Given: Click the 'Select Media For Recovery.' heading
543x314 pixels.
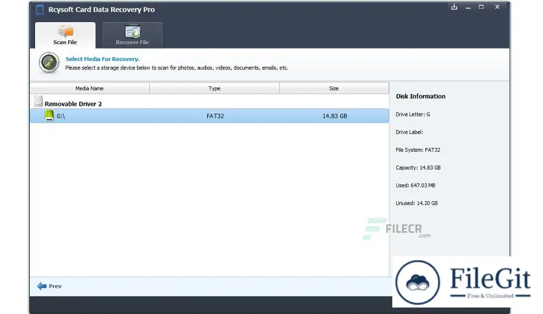Looking at the screenshot, I should pos(103,59).
